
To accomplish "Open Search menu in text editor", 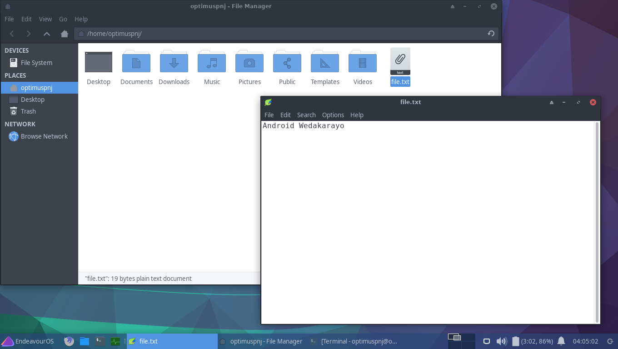I will pos(306,115).
